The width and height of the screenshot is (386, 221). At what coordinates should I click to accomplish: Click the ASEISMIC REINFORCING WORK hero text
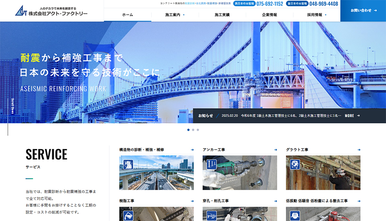tap(63, 88)
